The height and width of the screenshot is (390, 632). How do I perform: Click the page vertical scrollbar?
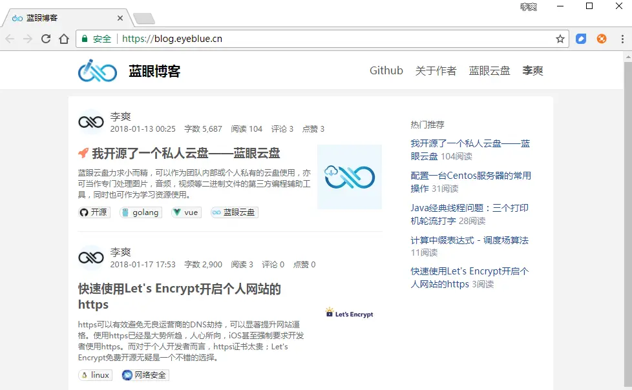click(628, 225)
